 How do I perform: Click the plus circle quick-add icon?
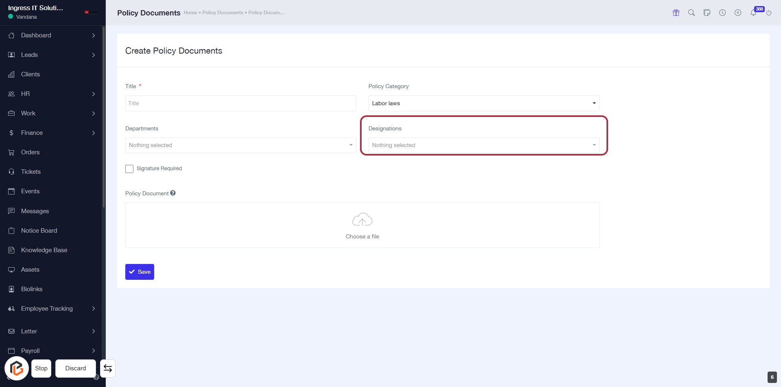738,13
